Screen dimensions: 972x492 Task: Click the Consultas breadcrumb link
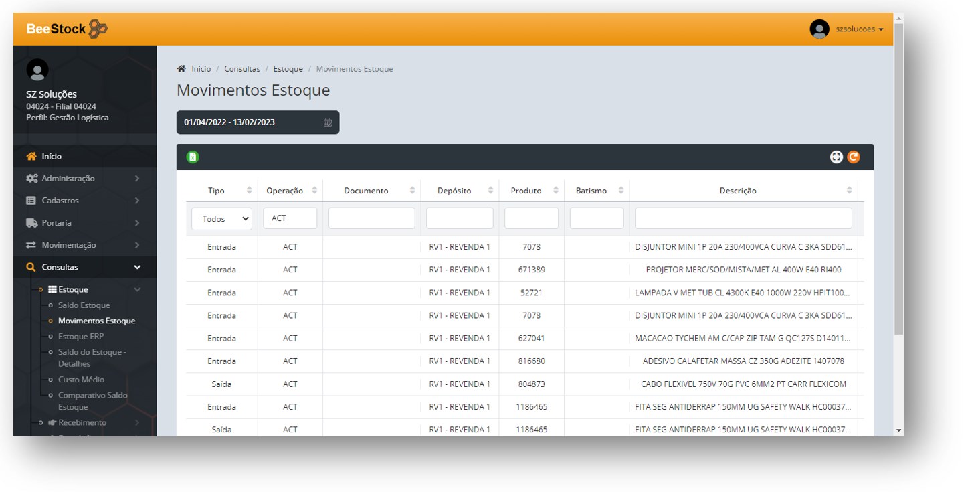tap(242, 69)
